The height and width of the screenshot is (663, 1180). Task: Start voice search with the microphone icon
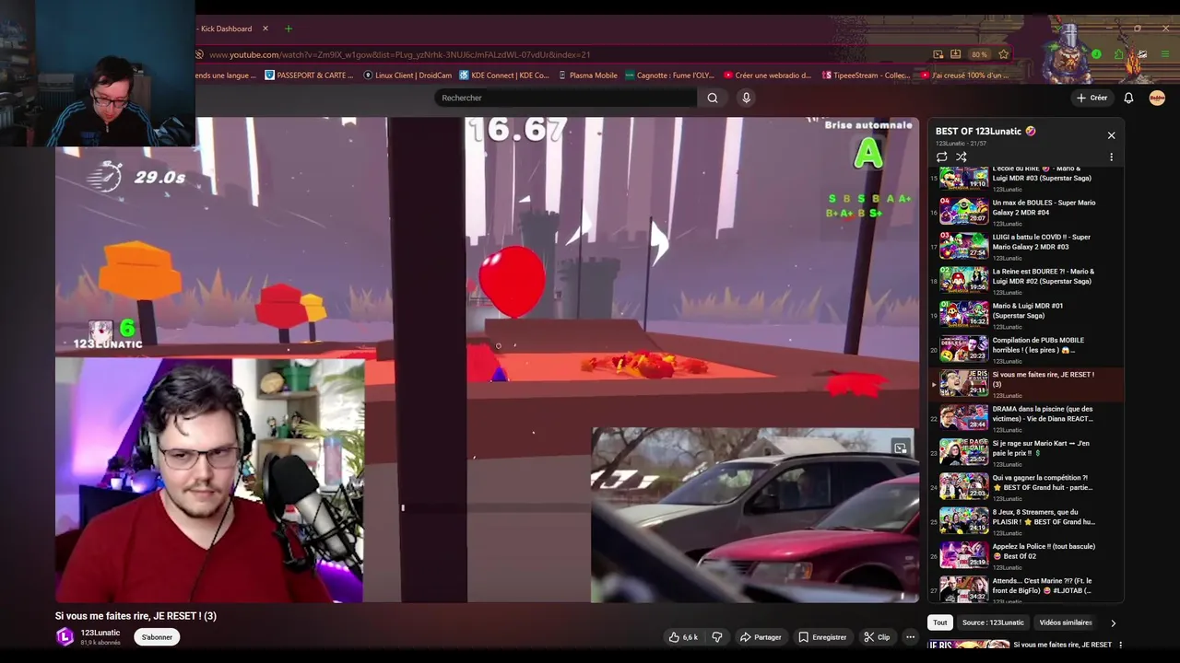click(746, 98)
